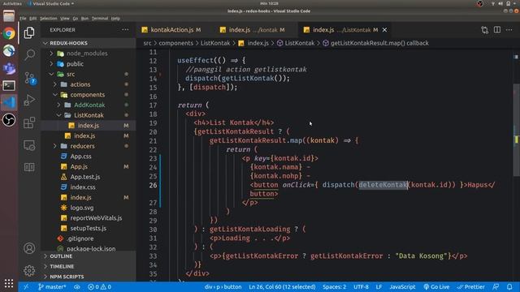Open the Help menu

(x=115, y=19)
